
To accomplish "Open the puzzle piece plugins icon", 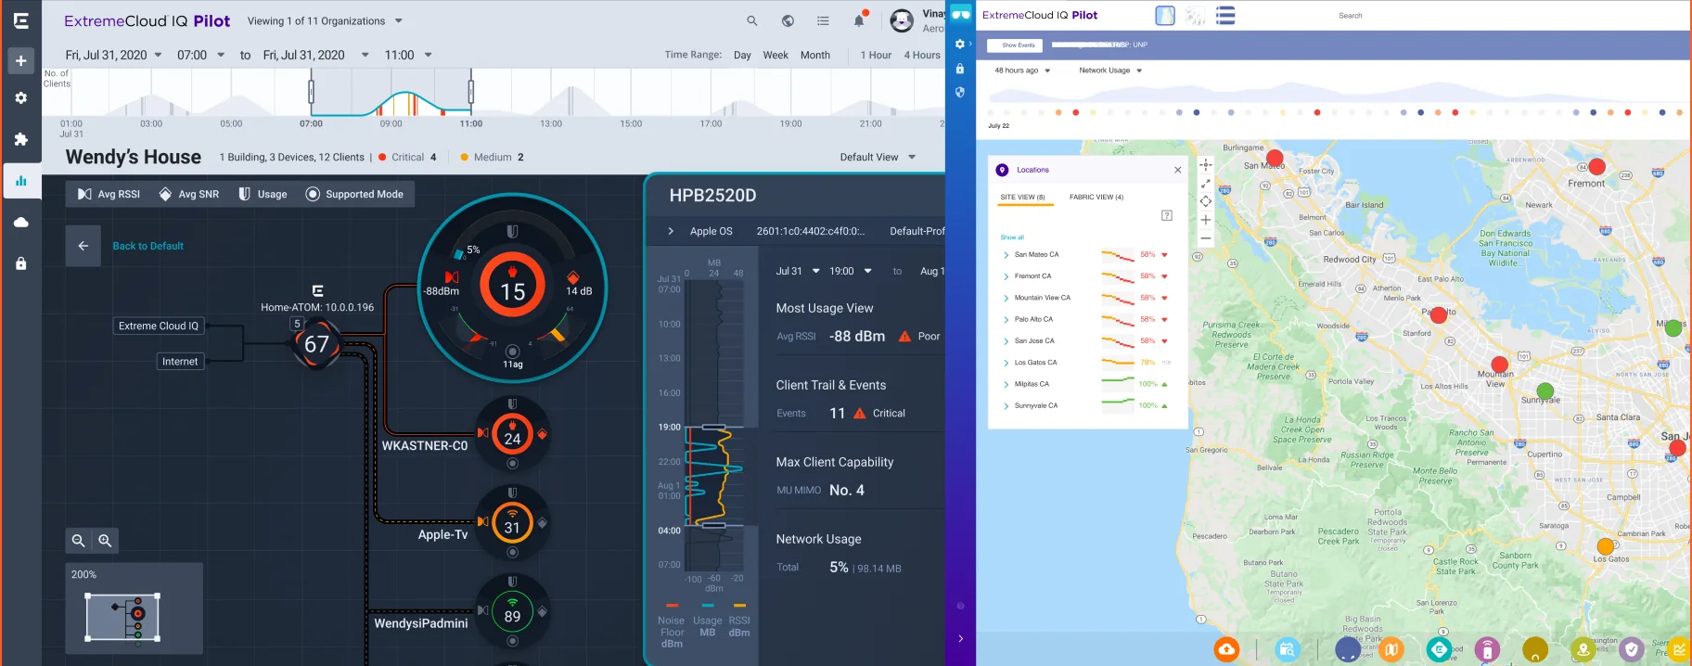I will pyautogui.click(x=20, y=139).
